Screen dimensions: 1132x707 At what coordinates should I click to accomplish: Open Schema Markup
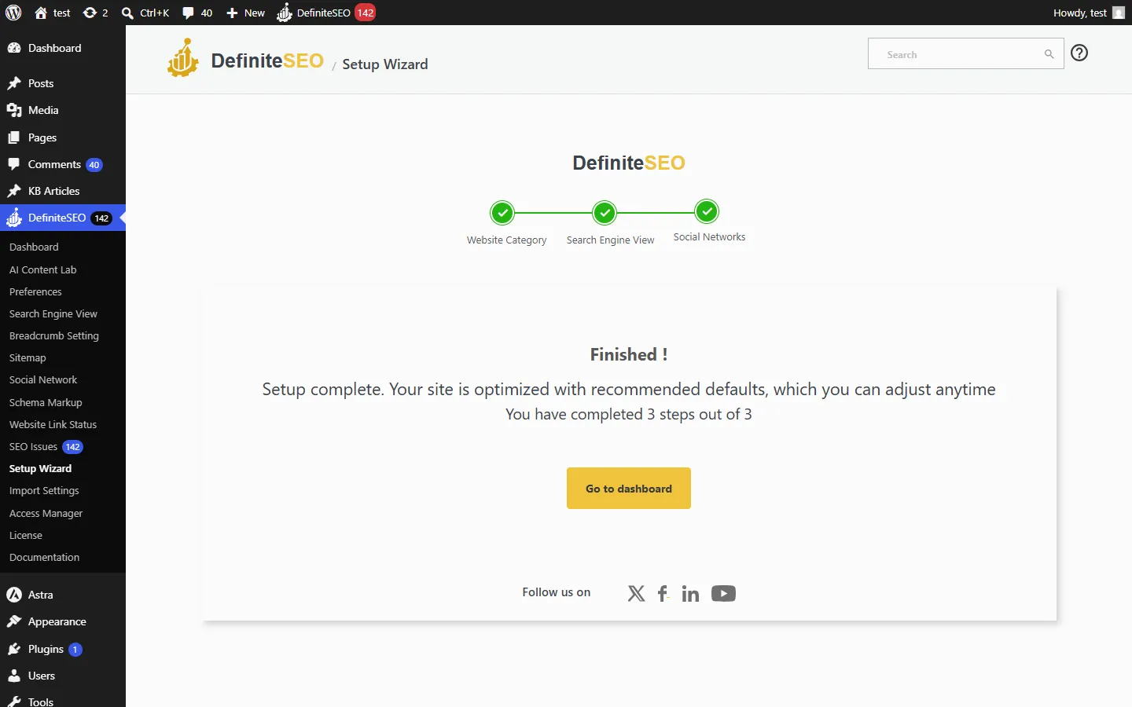pos(46,402)
